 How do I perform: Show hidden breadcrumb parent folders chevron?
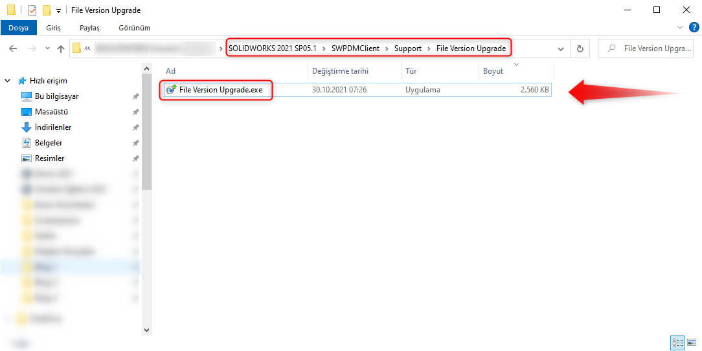(x=88, y=48)
